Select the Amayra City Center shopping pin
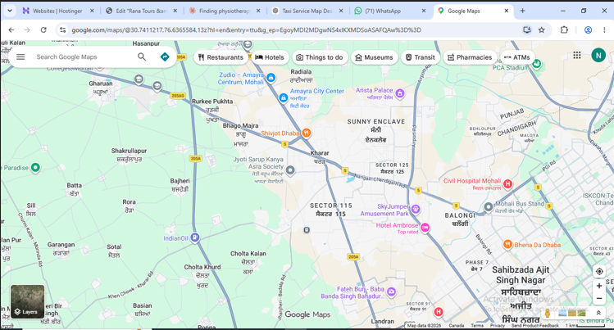Image resolution: width=614 pixels, height=330 pixels. (x=284, y=97)
